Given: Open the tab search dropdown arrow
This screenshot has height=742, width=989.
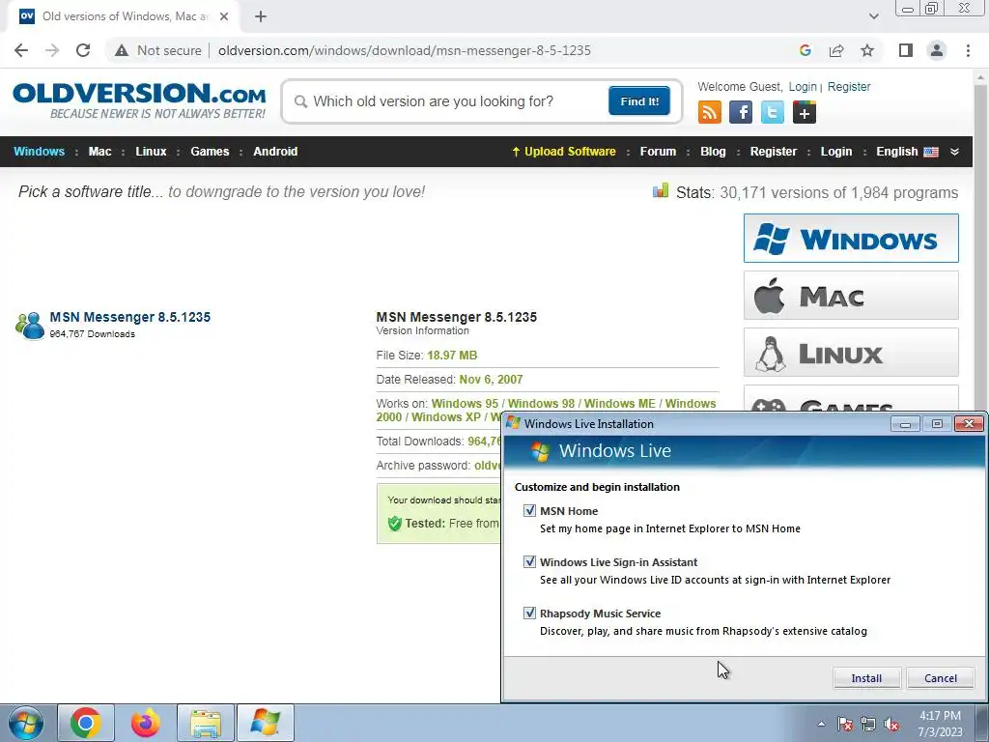Looking at the screenshot, I should pyautogui.click(x=873, y=16).
